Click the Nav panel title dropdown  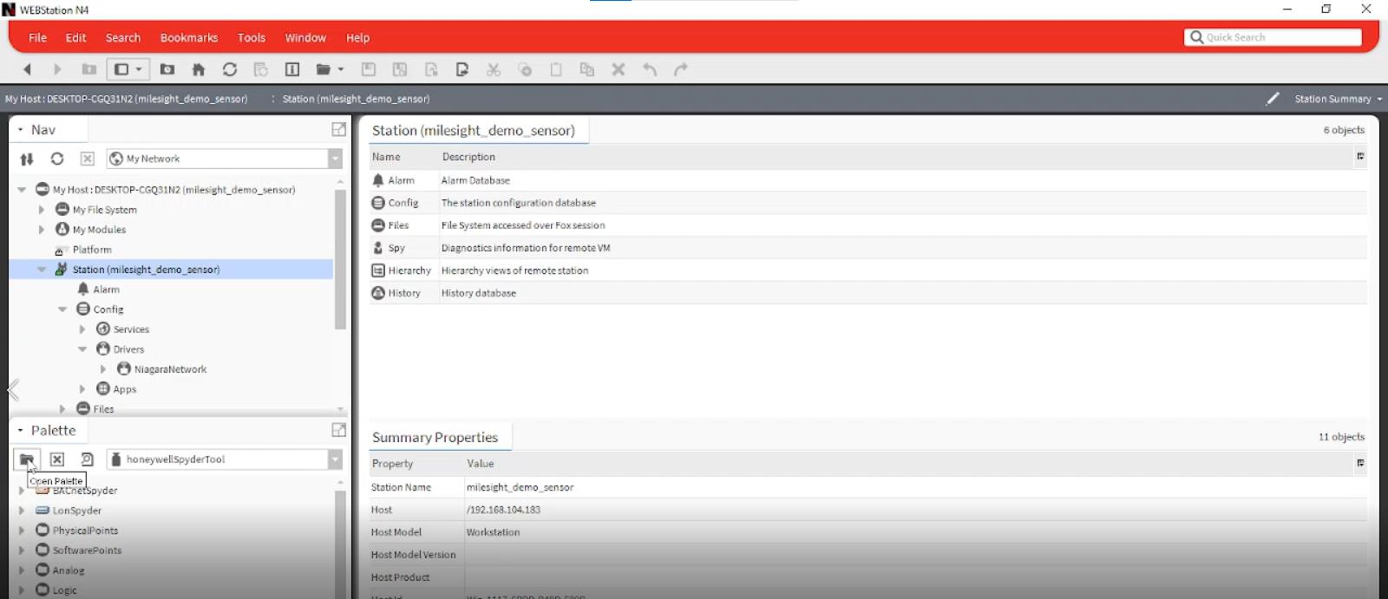tap(36, 129)
